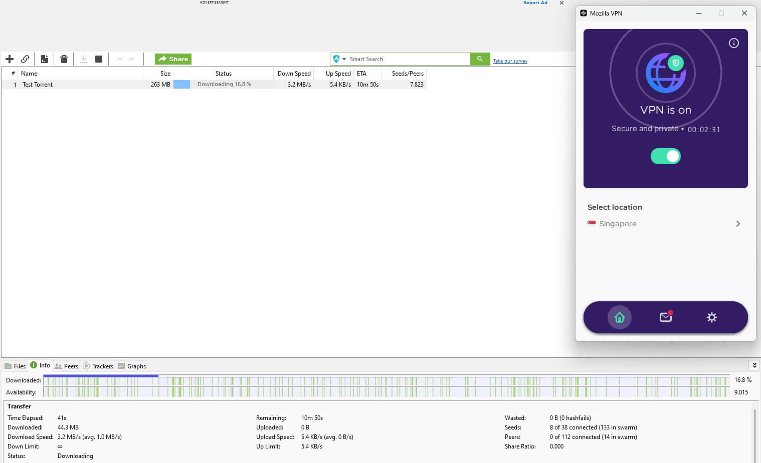This screenshot has height=463, width=761.
Task: Click the Time Elapsed 41s value
Action: (x=62, y=418)
